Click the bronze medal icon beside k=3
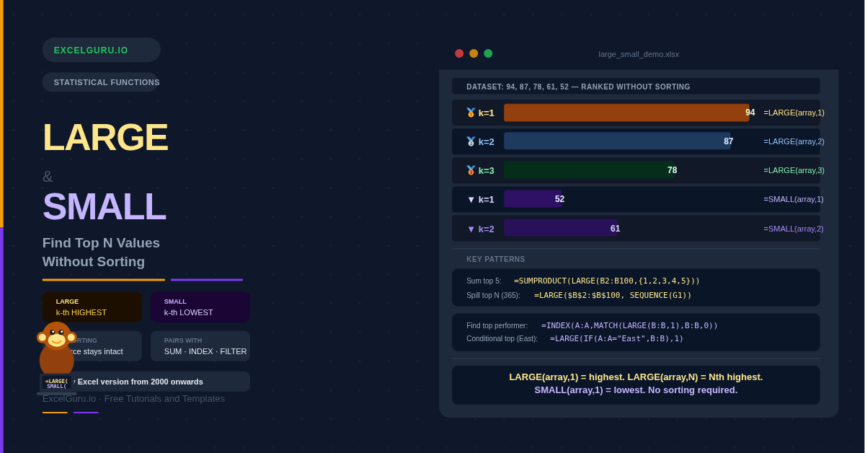865x453 pixels. pyautogui.click(x=471, y=170)
